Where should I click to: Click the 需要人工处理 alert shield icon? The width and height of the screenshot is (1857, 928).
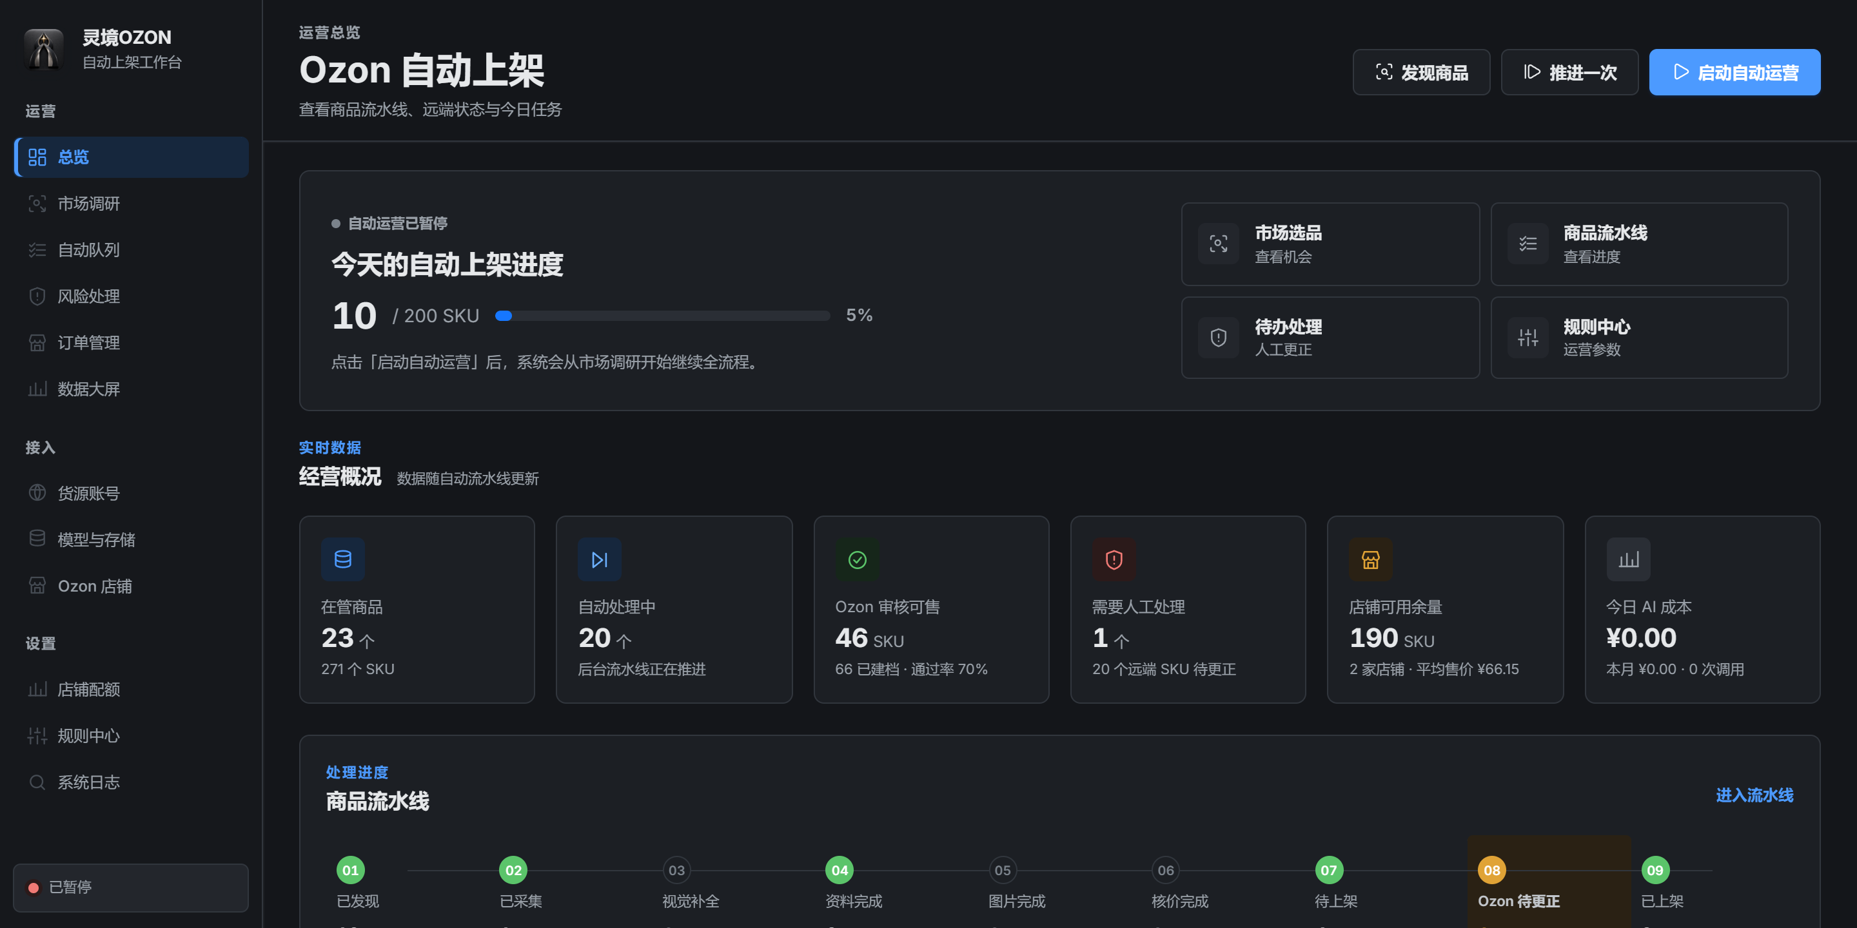click(x=1114, y=559)
